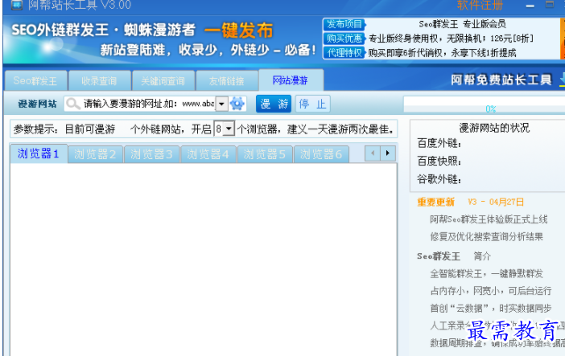The width and height of the screenshot is (565, 356).
Task: Click the 修复及优化搜索查询分析结果 line
Action: (486, 236)
